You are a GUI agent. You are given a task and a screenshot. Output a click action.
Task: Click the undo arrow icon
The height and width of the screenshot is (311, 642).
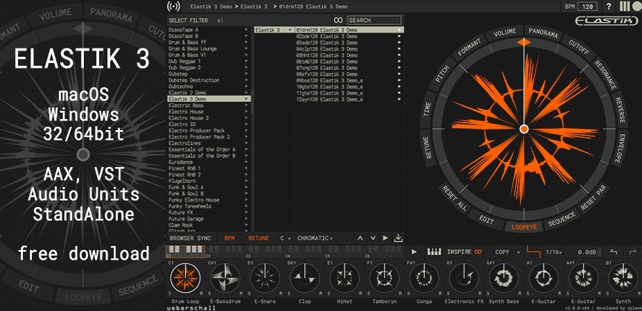613,252
